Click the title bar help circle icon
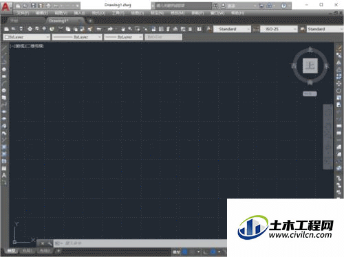 tap(283, 5)
